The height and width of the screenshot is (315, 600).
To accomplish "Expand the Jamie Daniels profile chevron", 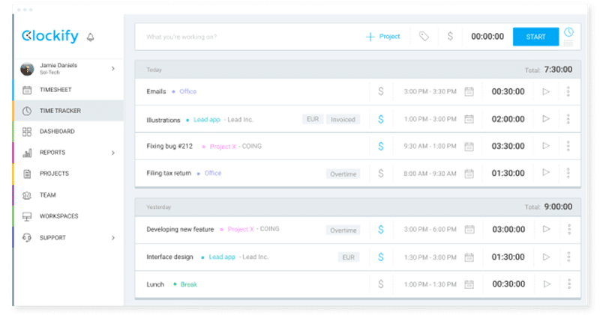I will pos(113,69).
